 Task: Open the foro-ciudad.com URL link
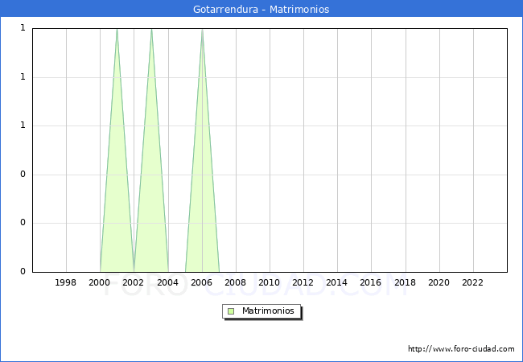[461, 349]
